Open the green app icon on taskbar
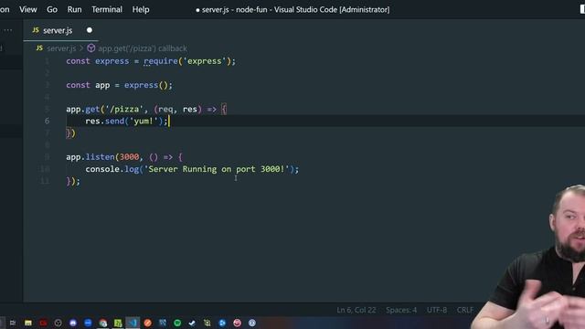The height and width of the screenshot is (329, 585). [x=118, y=323]
